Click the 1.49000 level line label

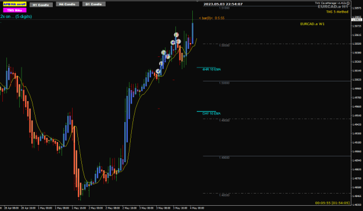[224, 158]
